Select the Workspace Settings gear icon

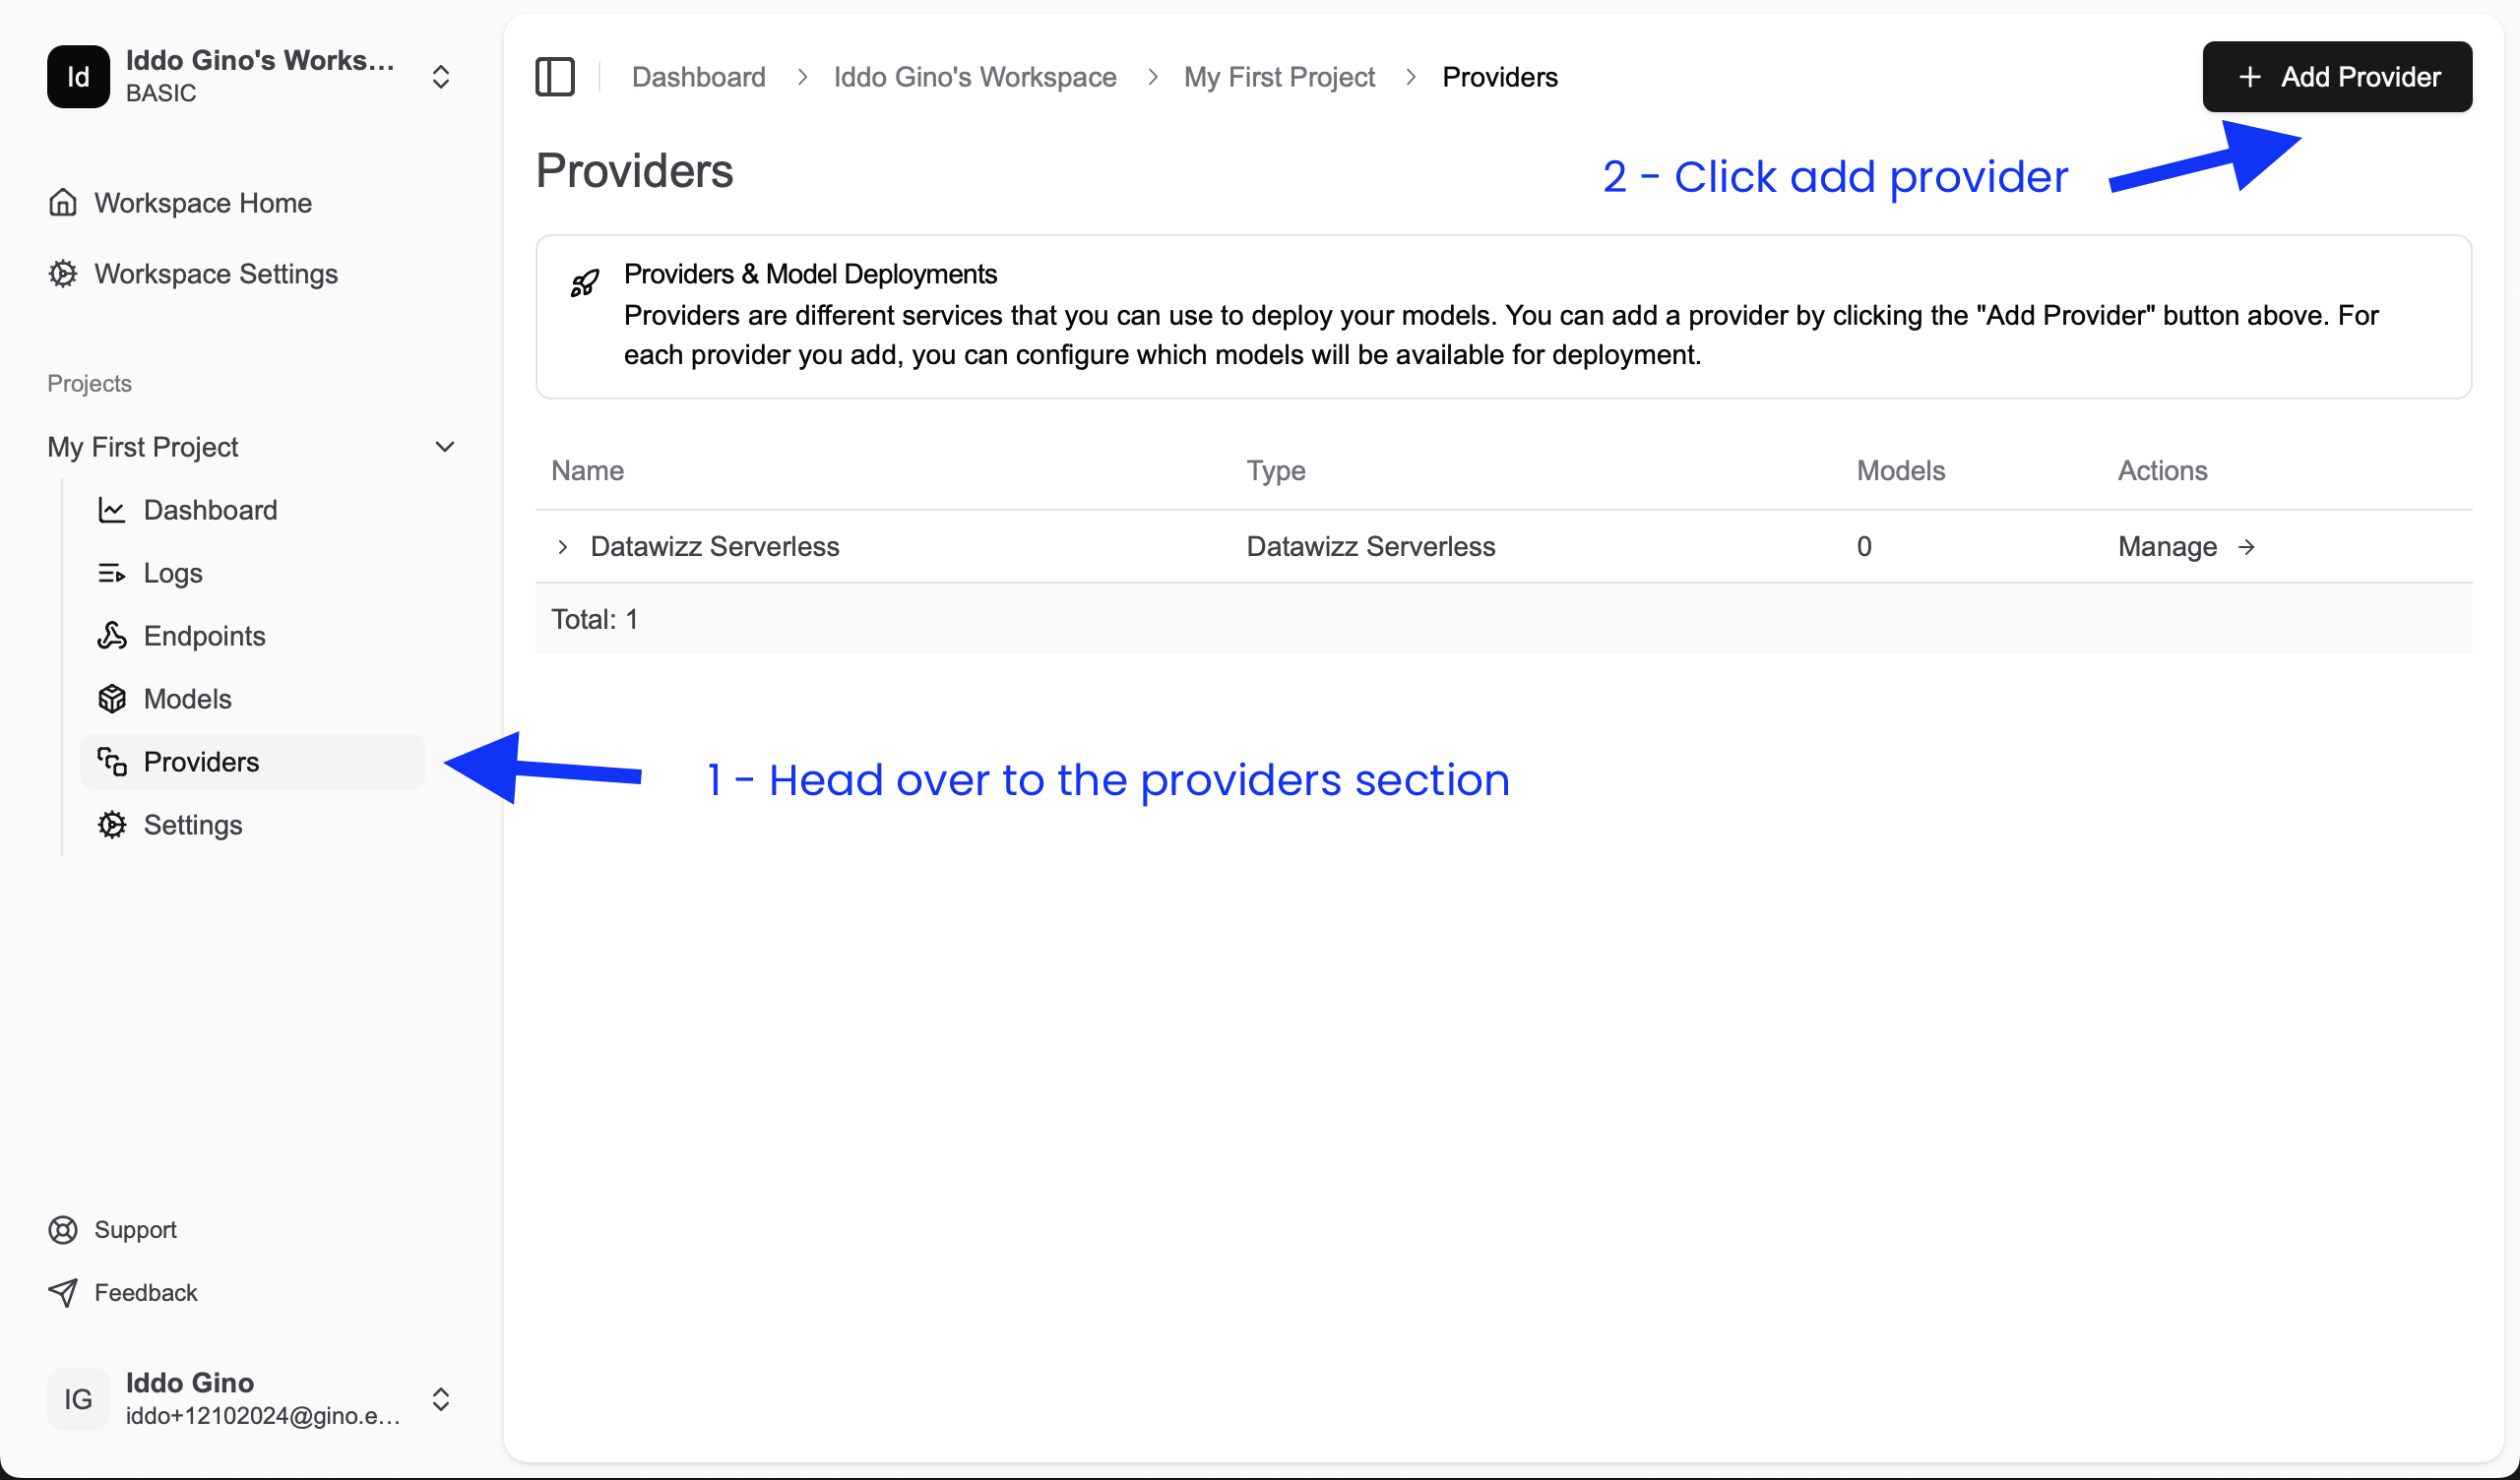[x=62, y=273]
